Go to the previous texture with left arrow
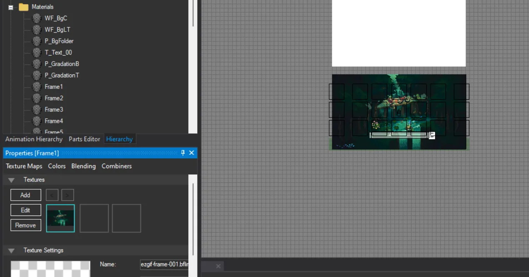Screen dimensions: 529x277 [x=52, y=195]
